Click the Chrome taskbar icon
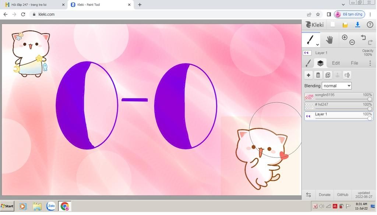Image resolution: width=377 pixels, height=215 pixels. [x=64, y=206]
